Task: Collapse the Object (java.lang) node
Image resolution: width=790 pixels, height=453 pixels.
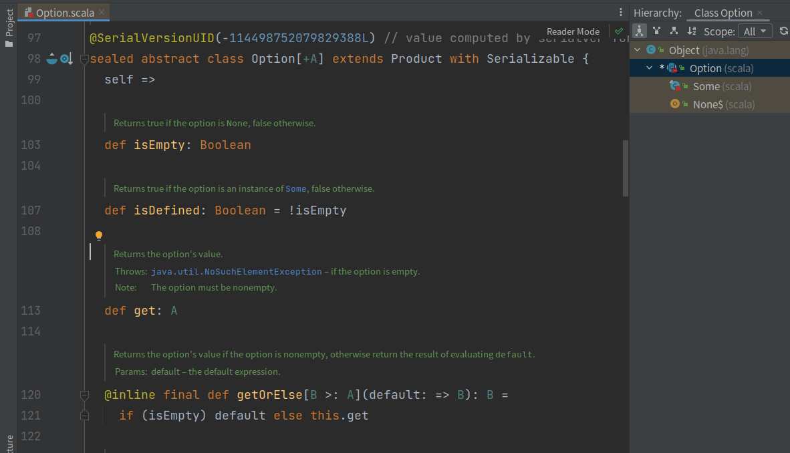Action: pos(638,50)
